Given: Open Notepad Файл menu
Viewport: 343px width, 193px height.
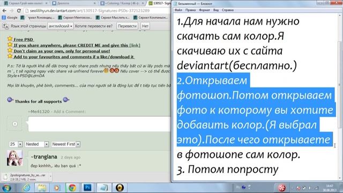Looking at the screenshot, I should (178, 10).
